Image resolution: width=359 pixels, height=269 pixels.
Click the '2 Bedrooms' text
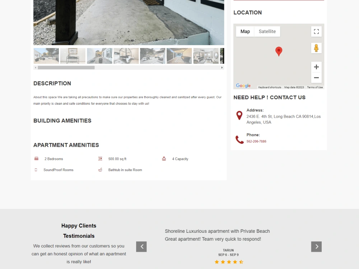coord(53,159)
